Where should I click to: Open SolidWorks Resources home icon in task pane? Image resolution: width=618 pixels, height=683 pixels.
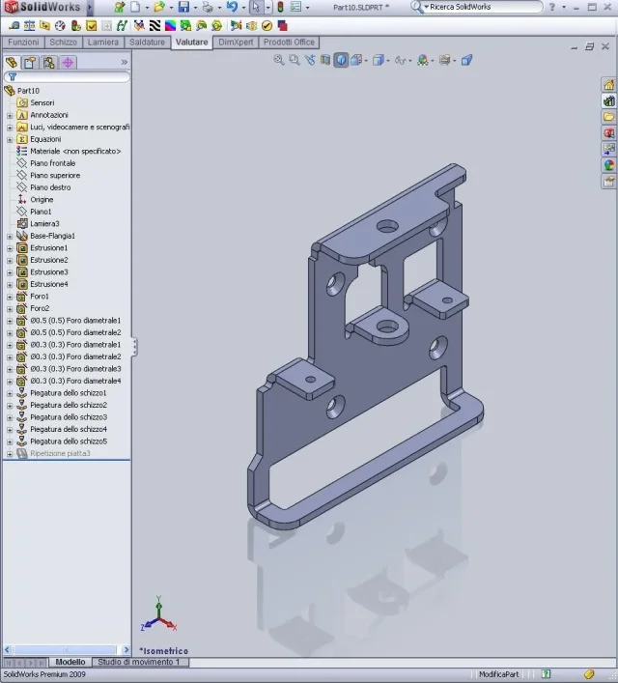click(609, 84)
